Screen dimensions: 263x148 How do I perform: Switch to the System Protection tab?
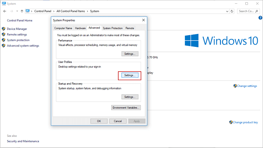(113, 28)
